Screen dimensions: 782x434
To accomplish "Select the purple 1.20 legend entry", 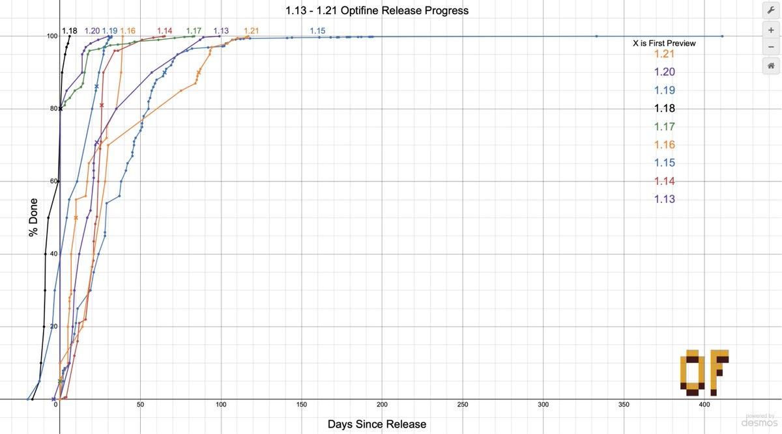I will click(x=665, y=72).
